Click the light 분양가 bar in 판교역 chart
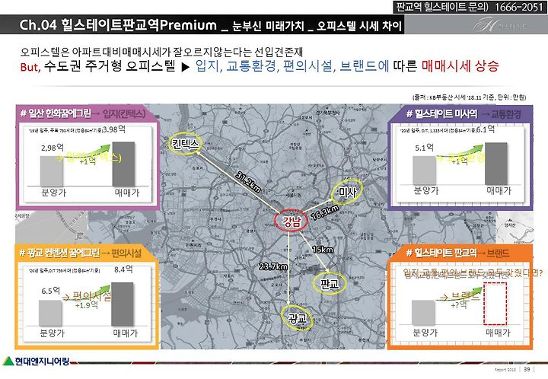 click(424, 313)
